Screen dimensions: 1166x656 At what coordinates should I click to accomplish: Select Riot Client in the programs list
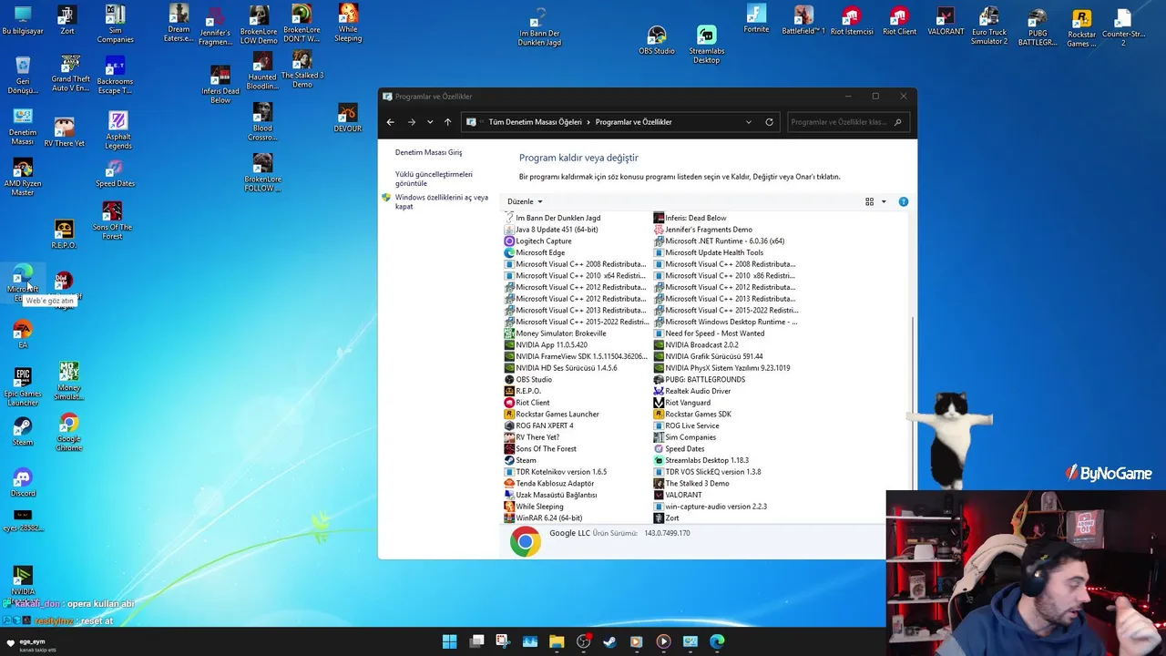[x=533, y=403]
